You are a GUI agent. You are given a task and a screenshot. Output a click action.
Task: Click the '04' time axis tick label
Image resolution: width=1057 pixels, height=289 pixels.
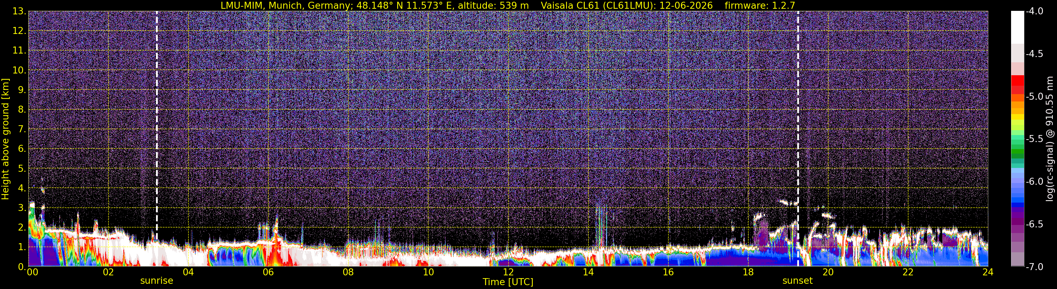point(188,272)
